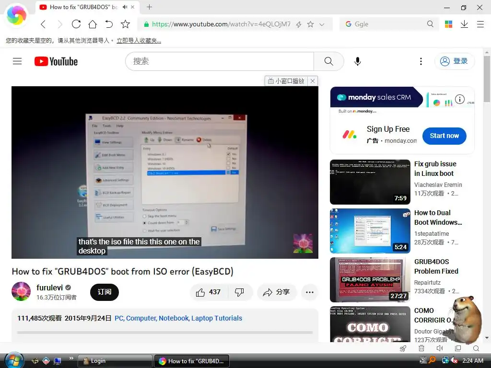Open the Windows Start orb

(x=14, y=360)
